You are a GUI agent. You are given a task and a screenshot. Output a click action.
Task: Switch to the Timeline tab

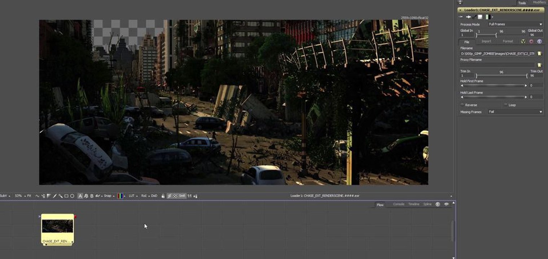[414, 204]
